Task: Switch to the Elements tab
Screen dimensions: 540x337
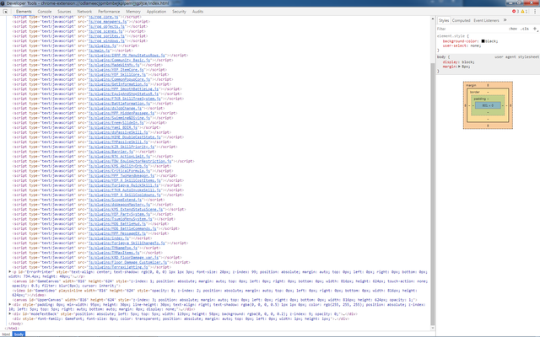Action: pos(24,11)
